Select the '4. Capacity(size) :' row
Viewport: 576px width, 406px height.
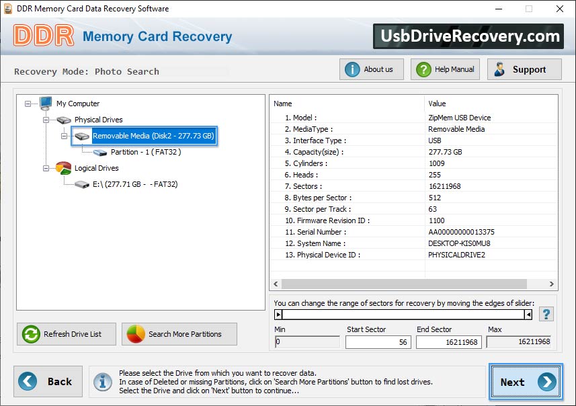click(413, 152)
